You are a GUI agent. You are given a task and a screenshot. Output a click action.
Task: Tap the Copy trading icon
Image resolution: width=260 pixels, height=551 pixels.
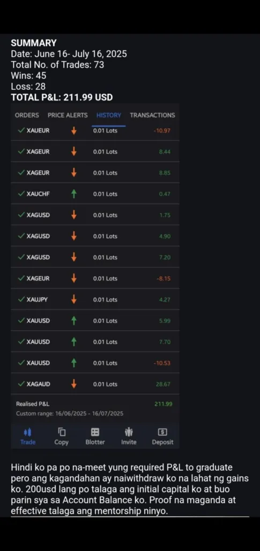point(62,432)
